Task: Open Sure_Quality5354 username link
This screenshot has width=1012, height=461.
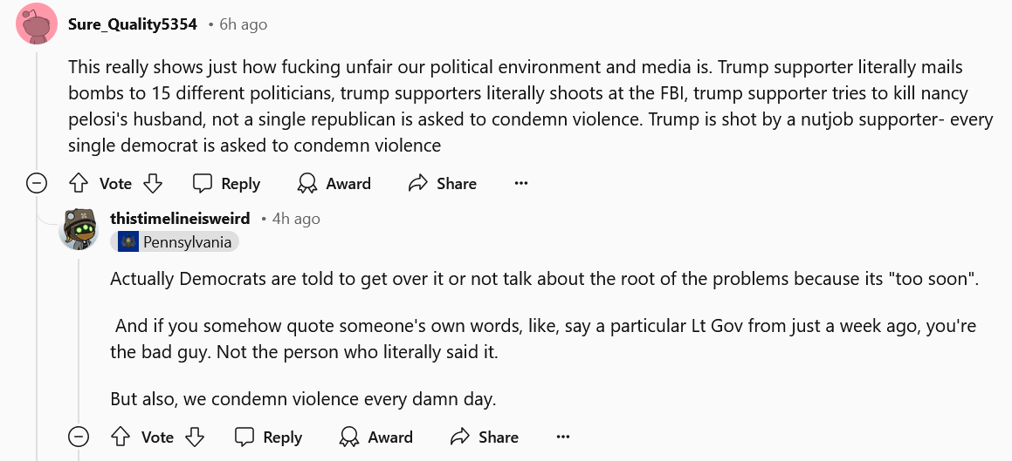Action: point(133,24)
